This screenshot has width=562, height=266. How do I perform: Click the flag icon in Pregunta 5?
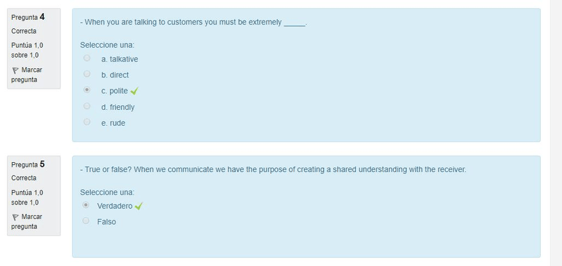click(x=15, y=217)
